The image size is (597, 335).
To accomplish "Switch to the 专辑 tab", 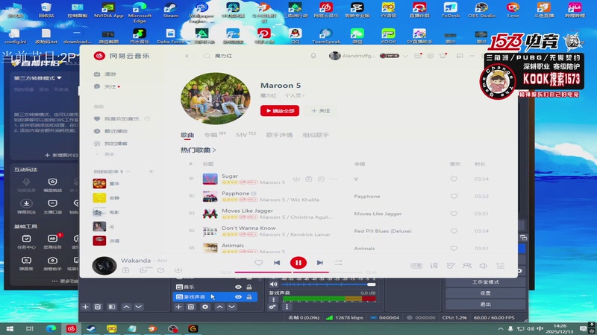I will (215, 135).
